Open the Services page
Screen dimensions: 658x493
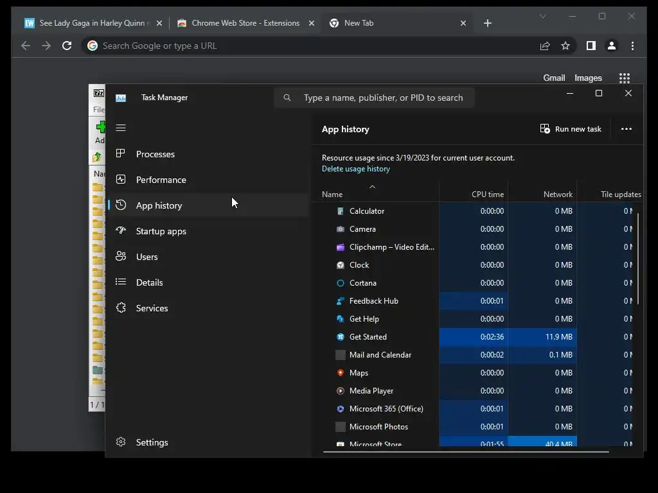(x=209, y=308)
